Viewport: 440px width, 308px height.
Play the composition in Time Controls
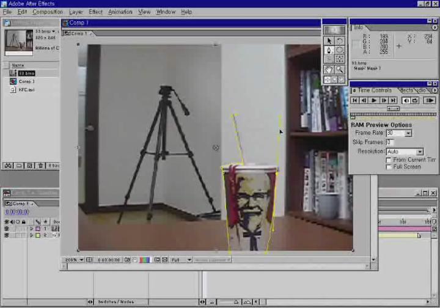coord(374,100)
